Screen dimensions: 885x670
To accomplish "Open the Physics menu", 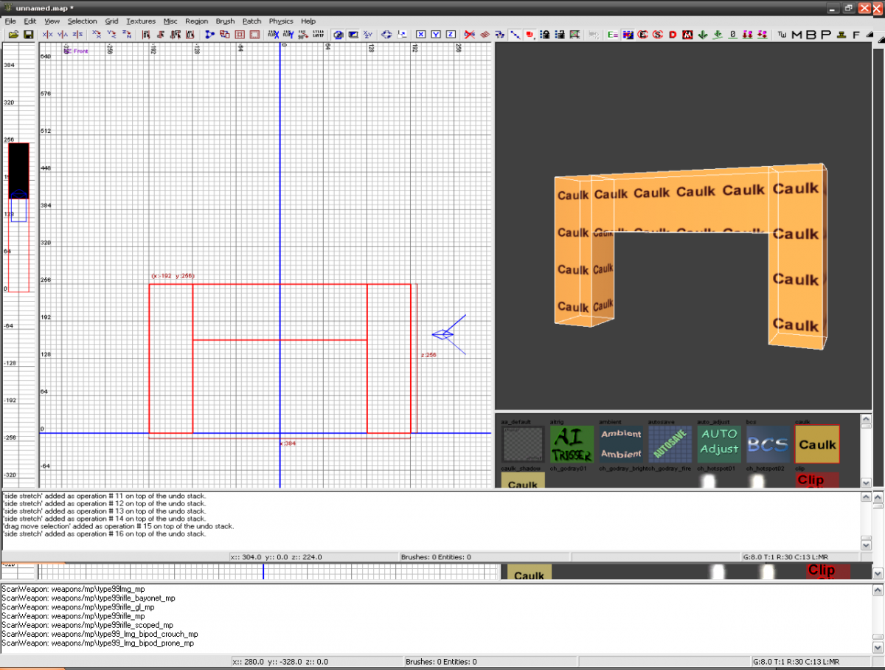I will 280,21.
